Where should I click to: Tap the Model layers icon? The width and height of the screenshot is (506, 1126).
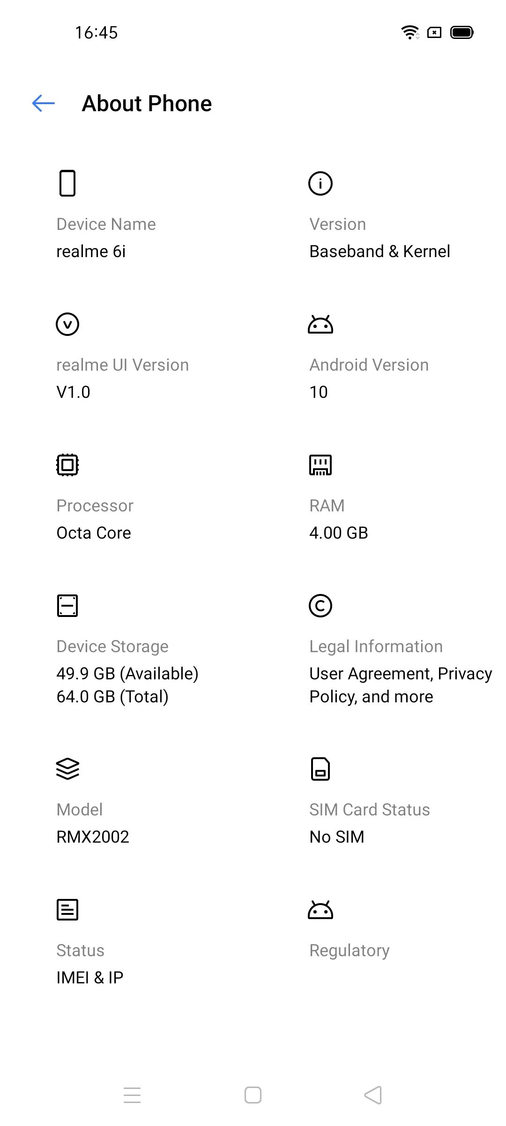(x=67, y=769)
